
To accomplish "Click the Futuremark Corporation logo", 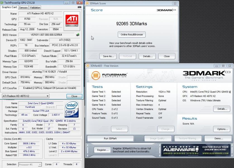I will tap(109, 75).
